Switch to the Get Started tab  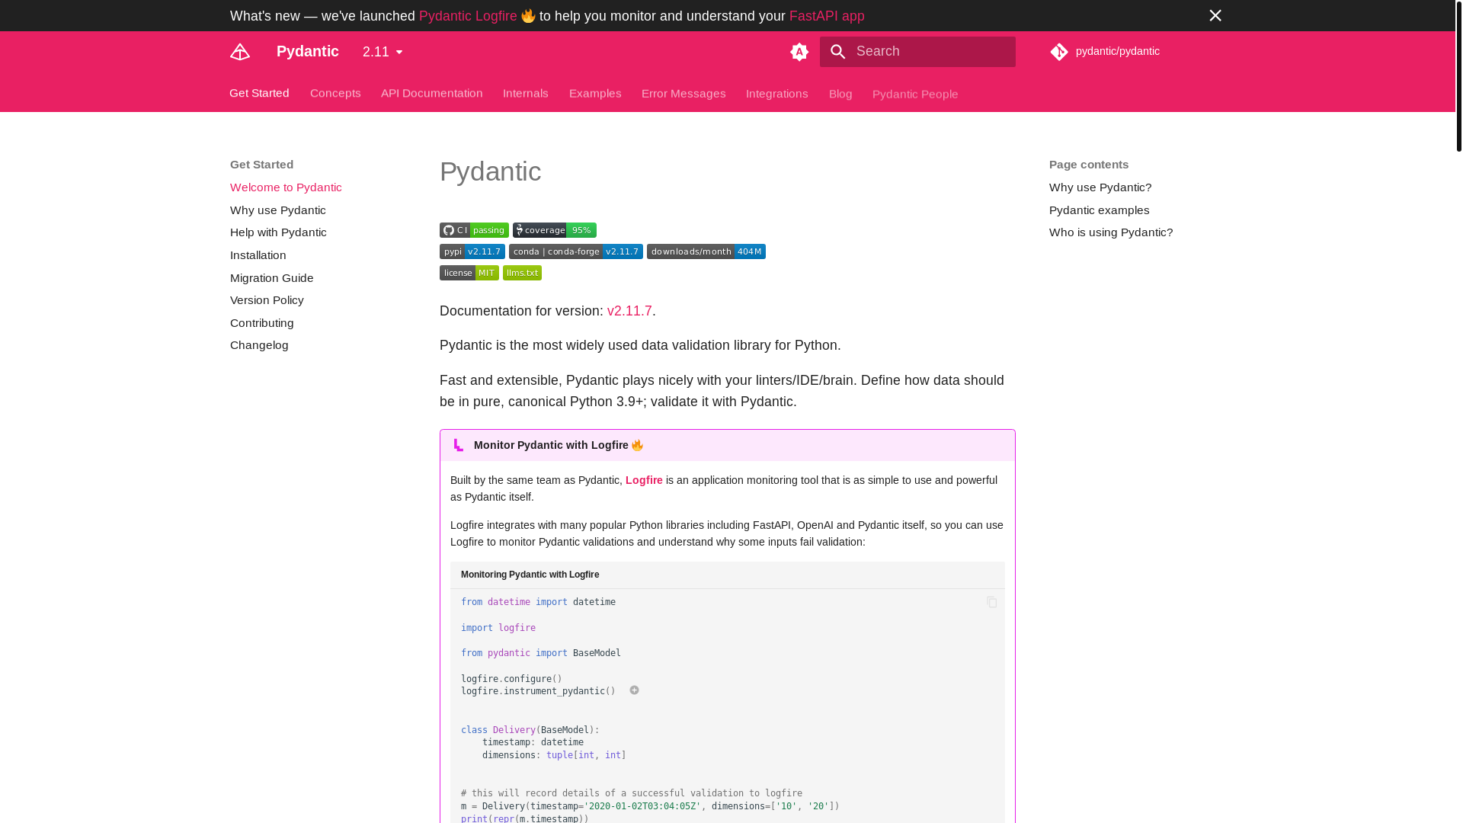tap(259, 93)
